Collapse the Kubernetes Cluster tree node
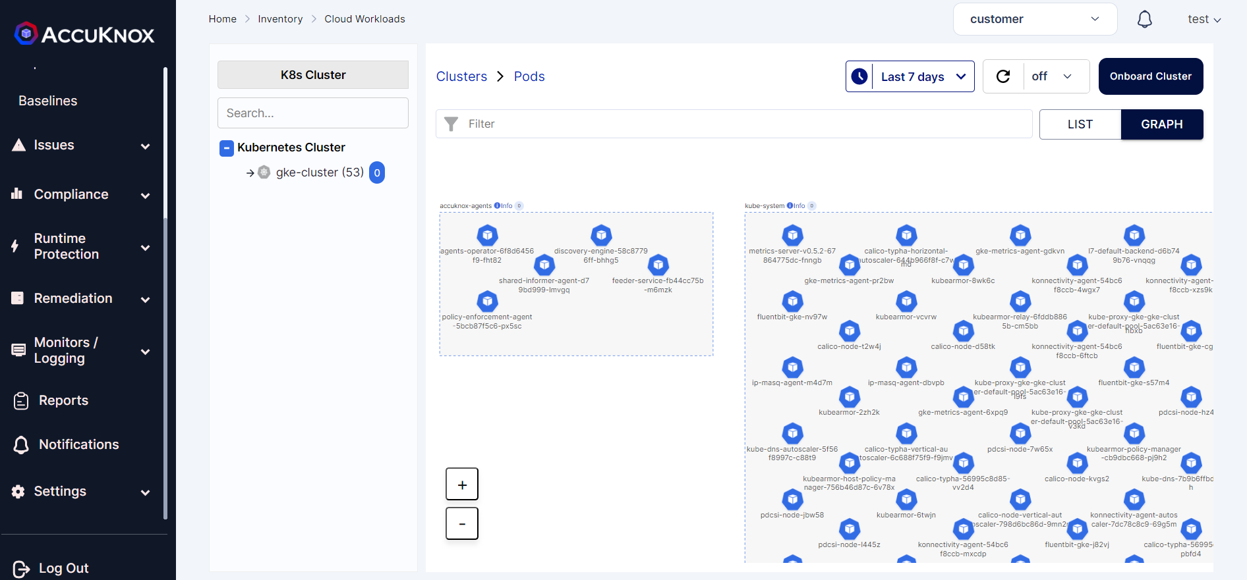 coord(226,148)
